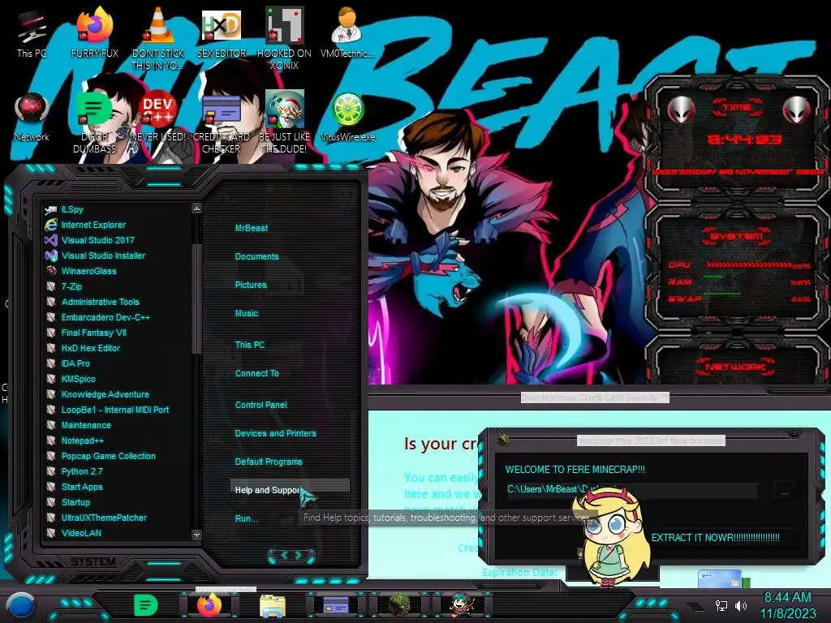This screenshot has height=623, width=831.
Task: Click the start menu forward arrow
Action: coord(299,555)
